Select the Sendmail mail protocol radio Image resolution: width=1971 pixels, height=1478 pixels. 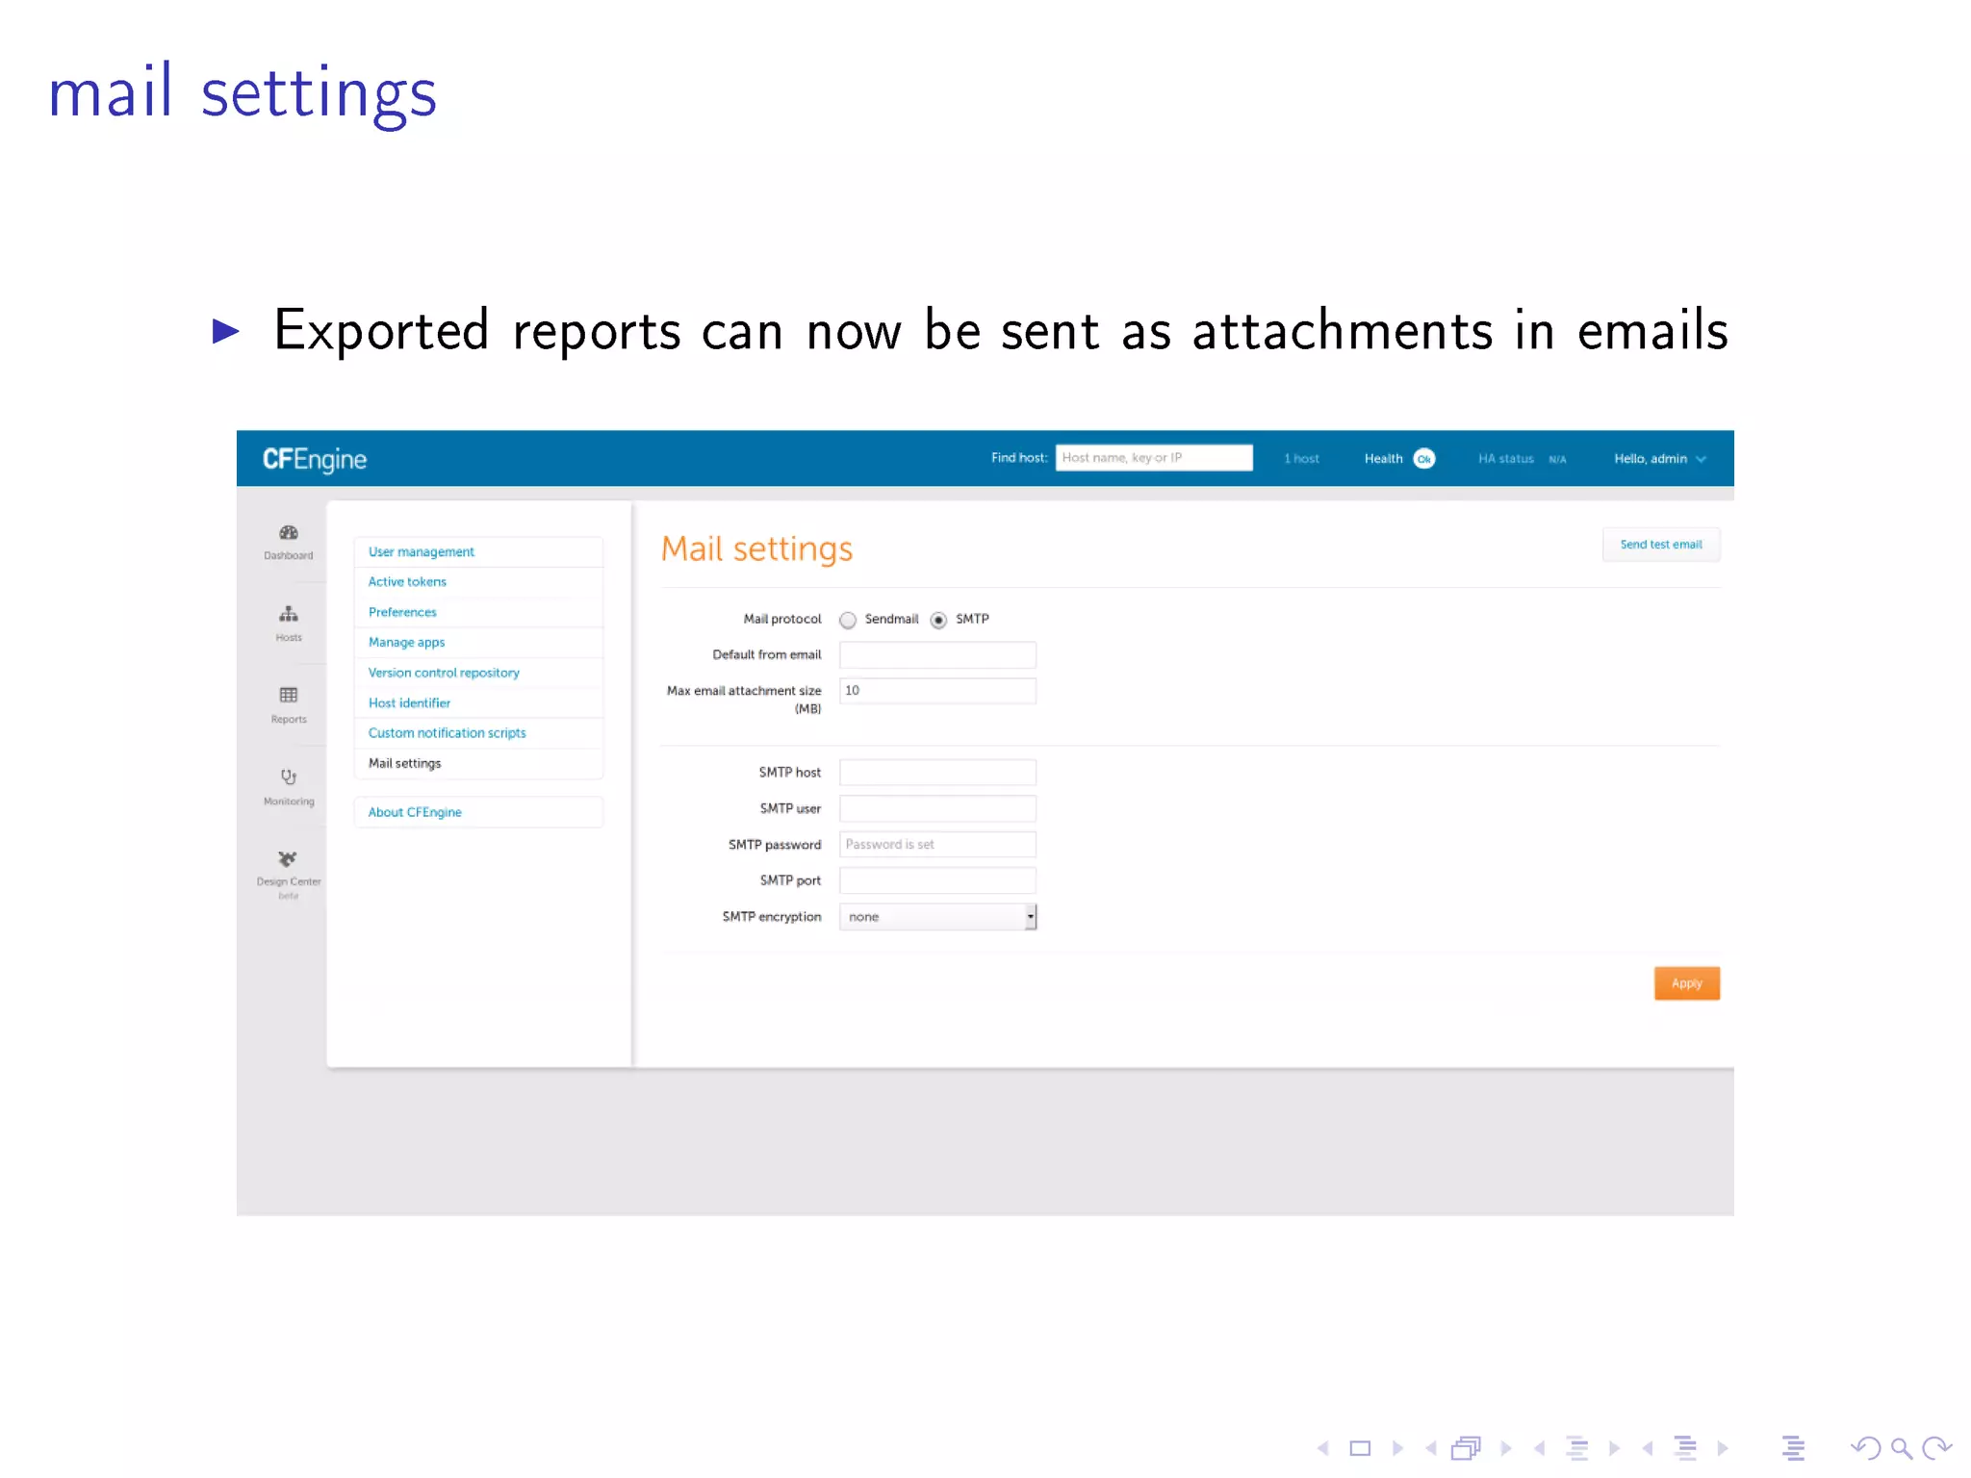[848, 620]
